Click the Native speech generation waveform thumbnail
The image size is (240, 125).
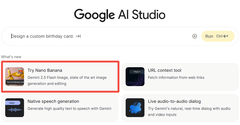15,108
